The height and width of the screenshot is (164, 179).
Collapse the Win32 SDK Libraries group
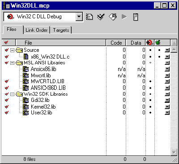pyautogui.click(x=12, y=94)
